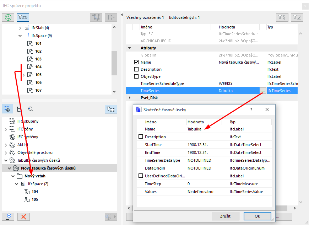Screen dimensions: 309x225
Task: Expand Obyvatelé prostoru node
Action: point(6,153)
